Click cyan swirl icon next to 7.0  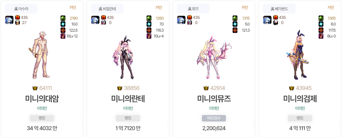click(149, 24)
